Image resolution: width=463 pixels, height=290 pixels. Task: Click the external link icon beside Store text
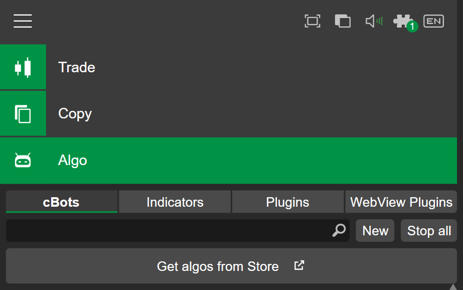click(x=298, y=266)
